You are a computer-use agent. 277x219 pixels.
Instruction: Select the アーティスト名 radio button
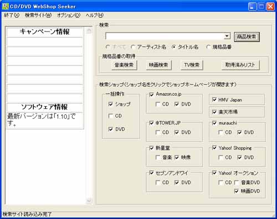[x=148, y=47]
